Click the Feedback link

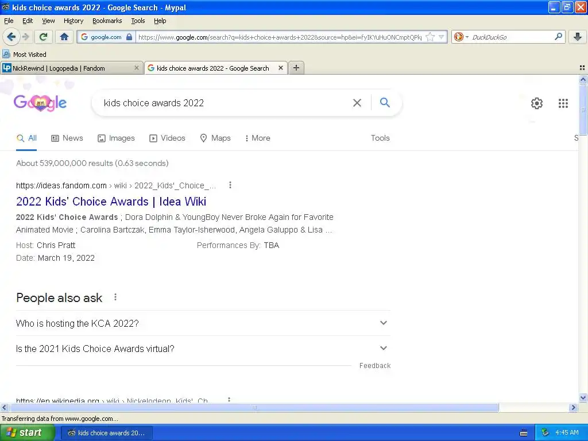point(375,366)
